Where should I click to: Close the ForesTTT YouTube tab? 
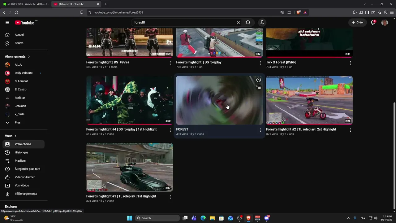tap(98, 4)
